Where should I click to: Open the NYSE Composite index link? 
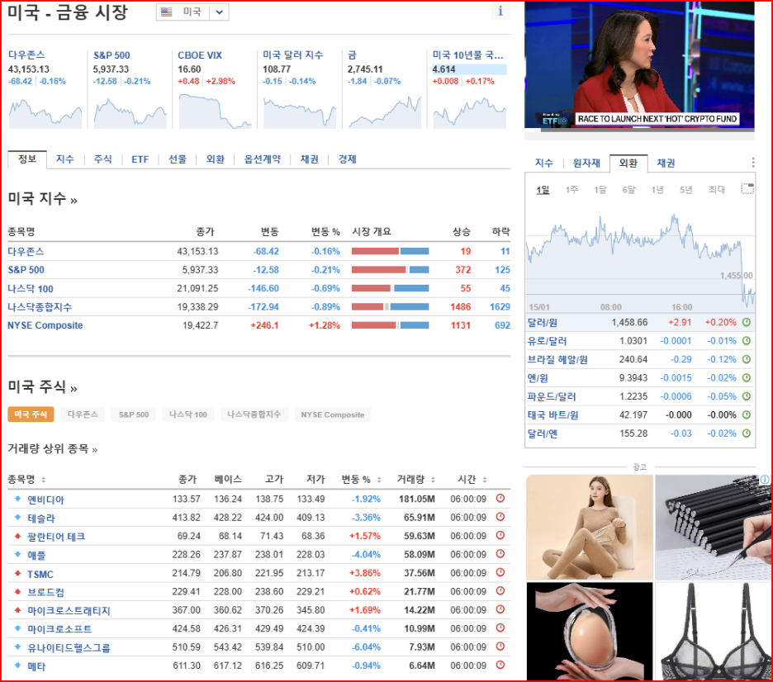pos(45,325)
